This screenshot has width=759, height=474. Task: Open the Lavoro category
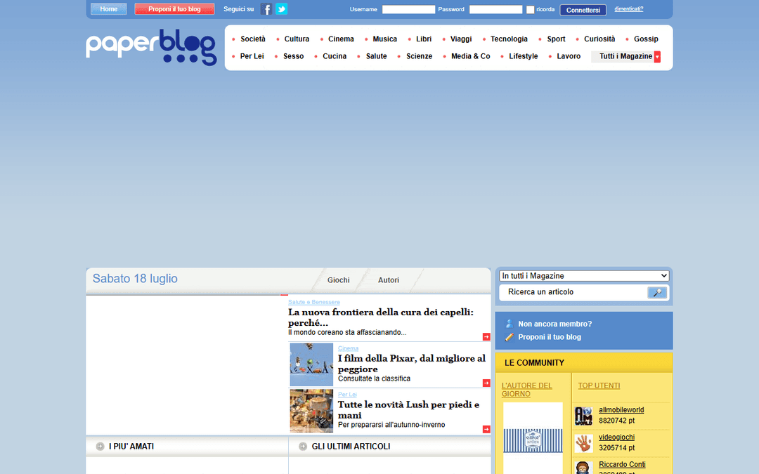click(x=569, y=57)
